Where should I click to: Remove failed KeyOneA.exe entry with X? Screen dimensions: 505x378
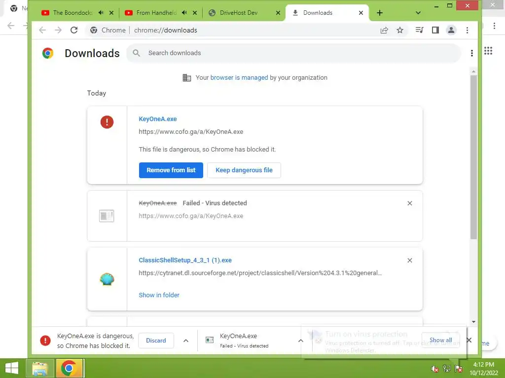tap(410, 203)
